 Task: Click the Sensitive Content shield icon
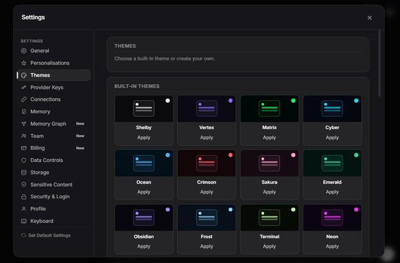coord(24,184)
